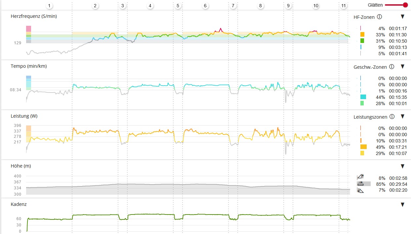Select the descent elevation icon (7%)

tap(360, 190)
